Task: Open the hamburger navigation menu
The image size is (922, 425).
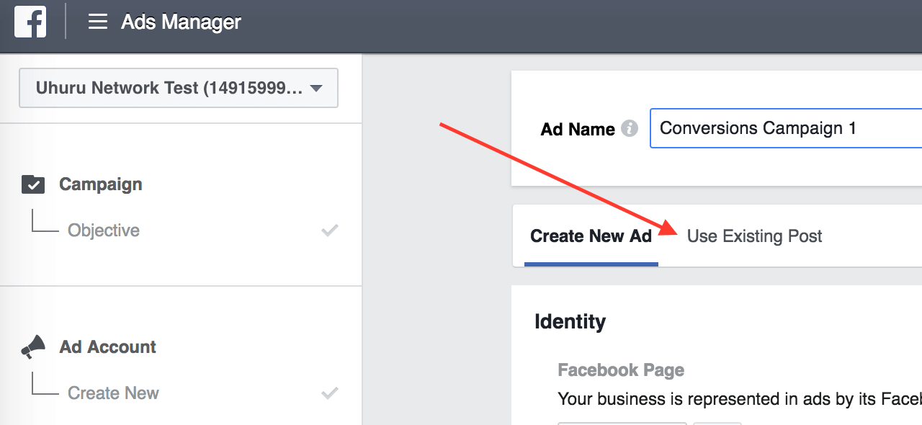Action: click(97, 22)
